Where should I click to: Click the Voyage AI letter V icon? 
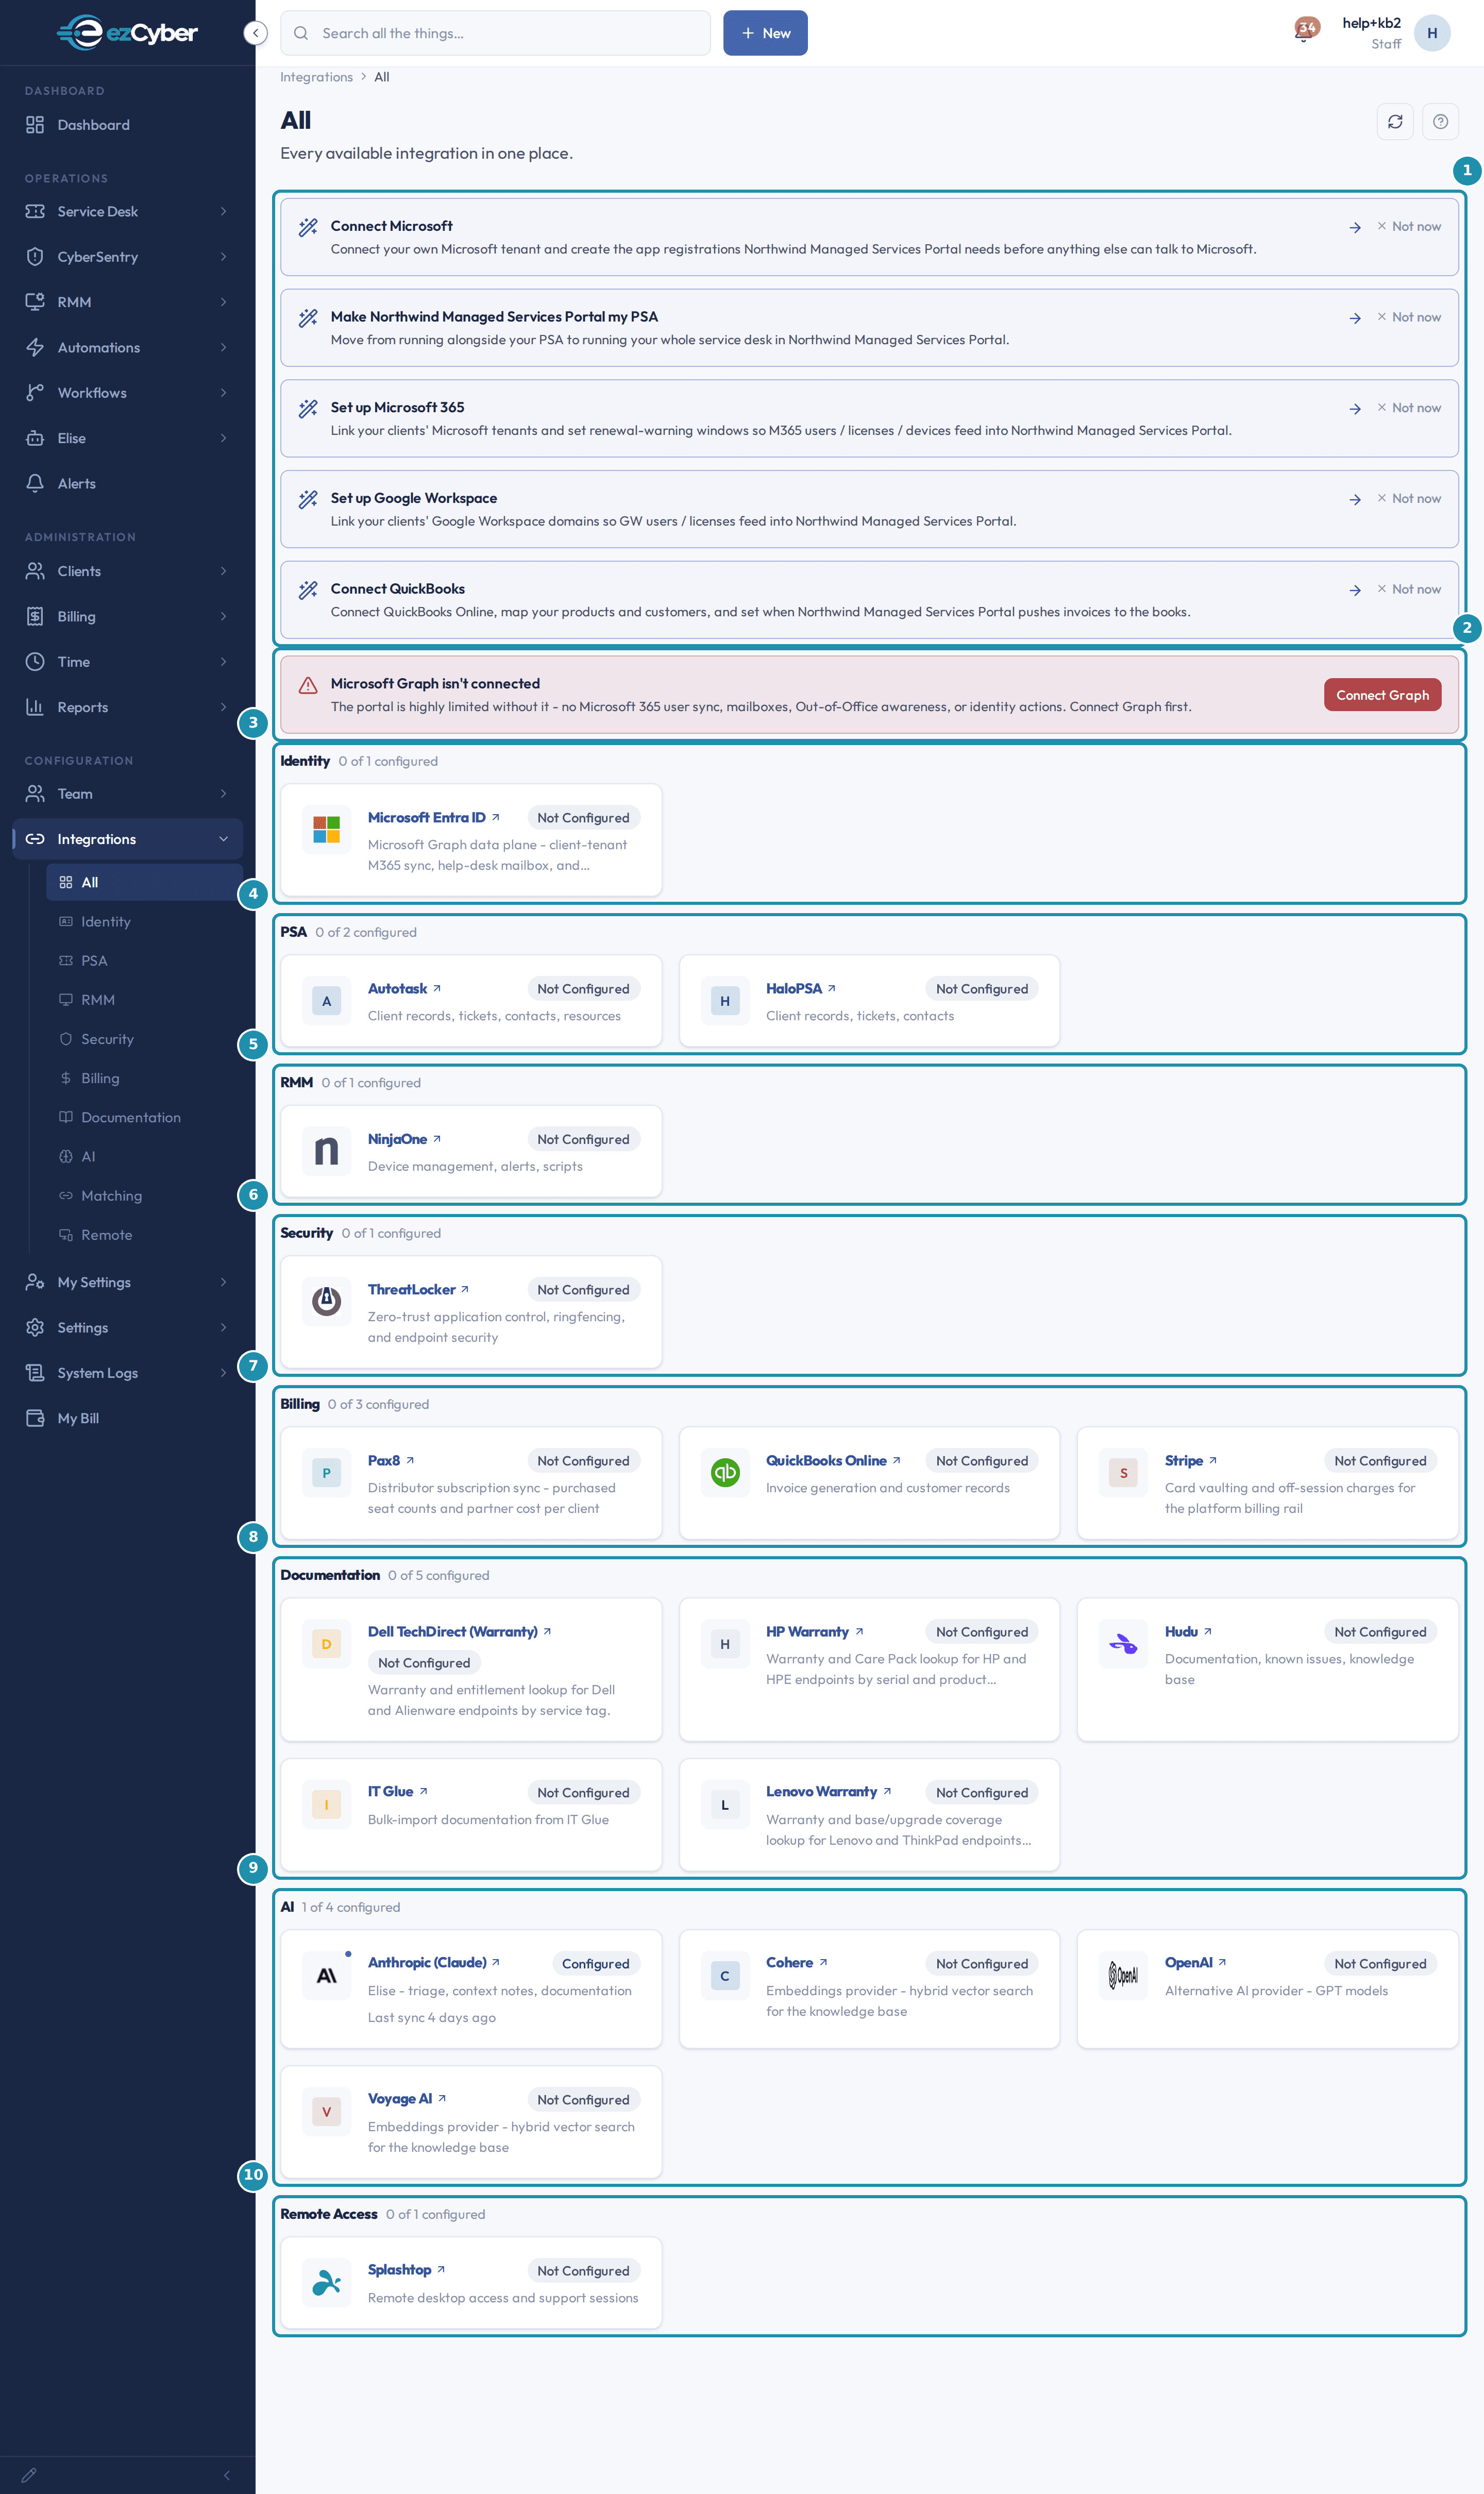326,2112
